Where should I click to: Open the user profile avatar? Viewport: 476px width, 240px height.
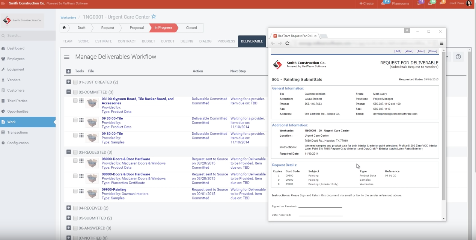[x=469, y=3]
